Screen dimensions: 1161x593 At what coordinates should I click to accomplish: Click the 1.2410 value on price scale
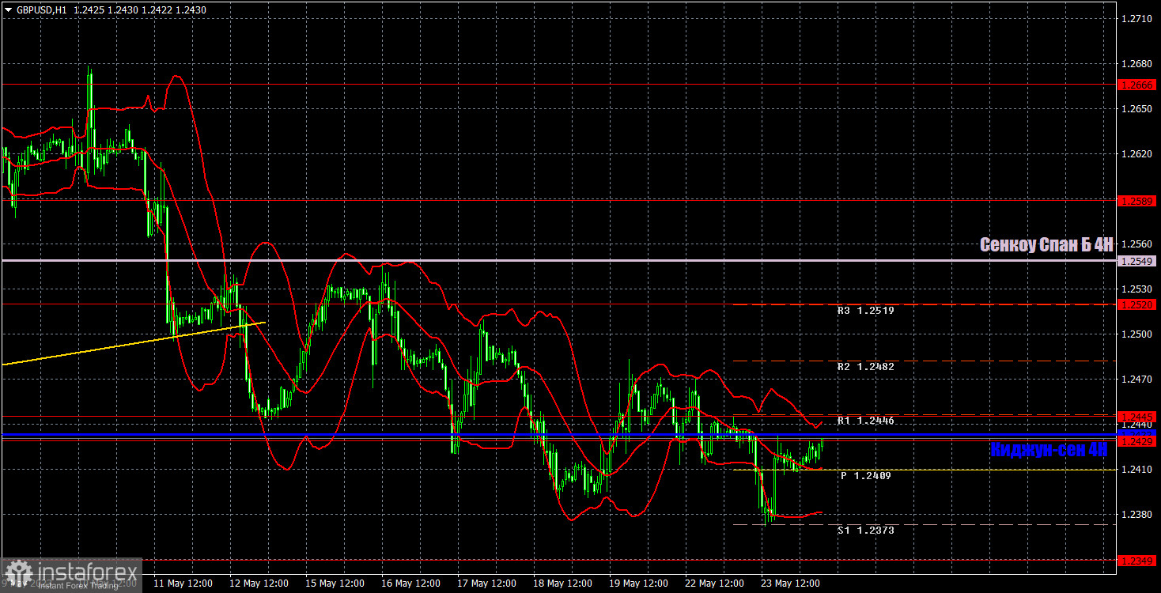(x=1138, y=470)
